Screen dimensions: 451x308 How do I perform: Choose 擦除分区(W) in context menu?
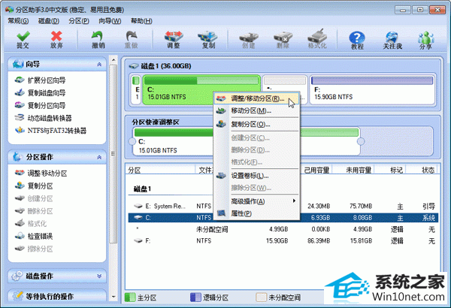pyautogui.click(x=256, y=188)
